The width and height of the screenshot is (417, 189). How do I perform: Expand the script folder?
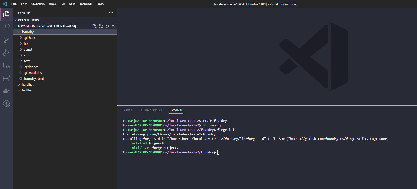coord(21,49)
